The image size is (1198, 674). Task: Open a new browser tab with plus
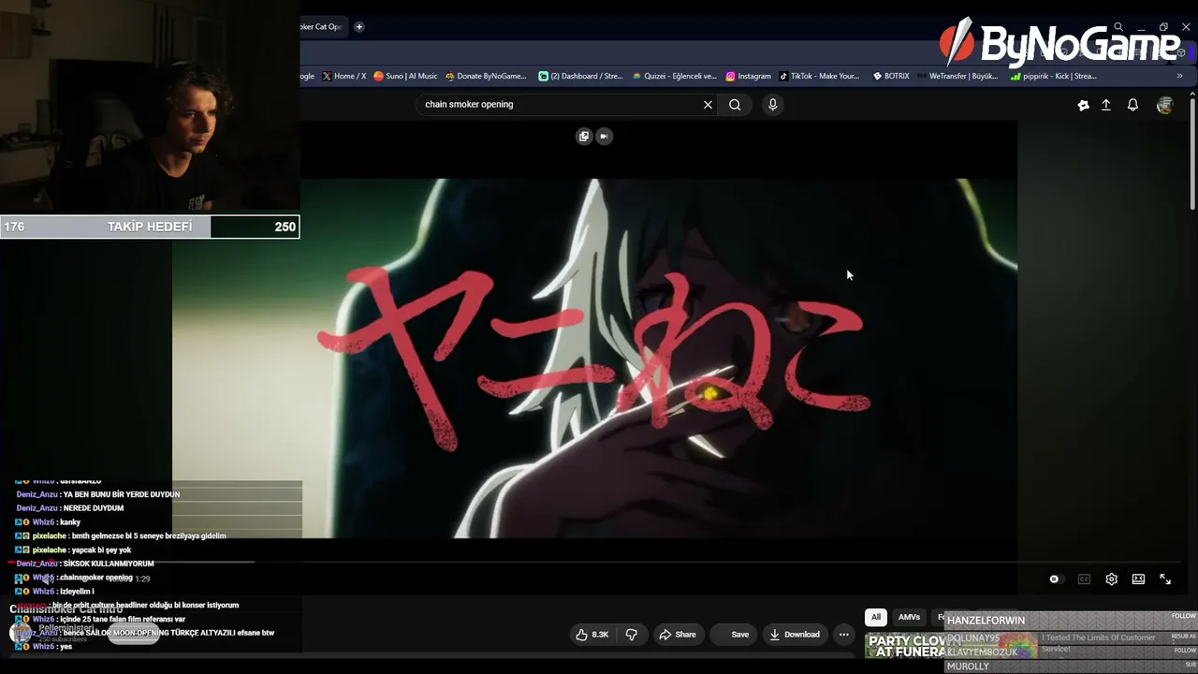point(358,27)
